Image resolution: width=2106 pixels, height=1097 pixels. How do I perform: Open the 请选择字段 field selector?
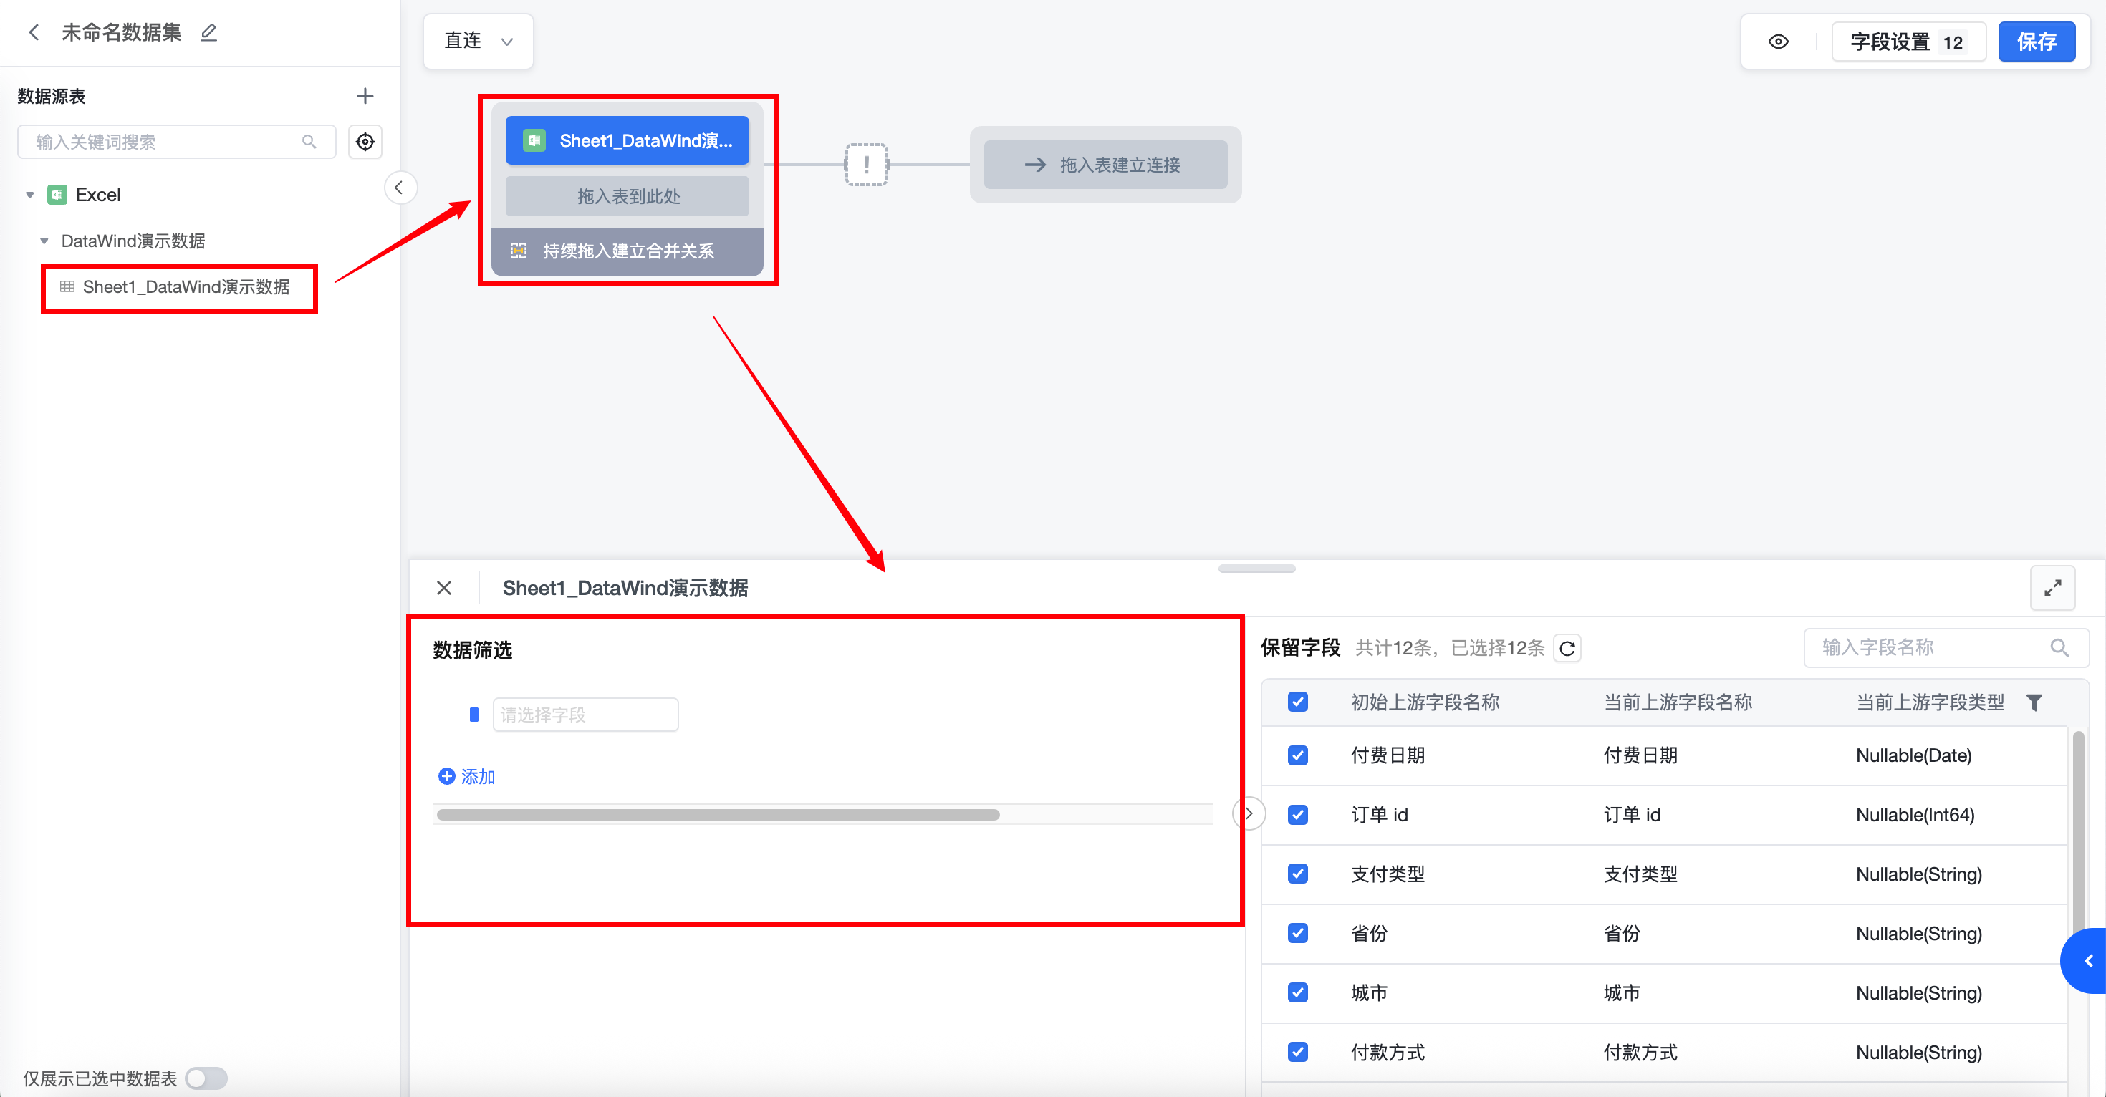(585, 715)
